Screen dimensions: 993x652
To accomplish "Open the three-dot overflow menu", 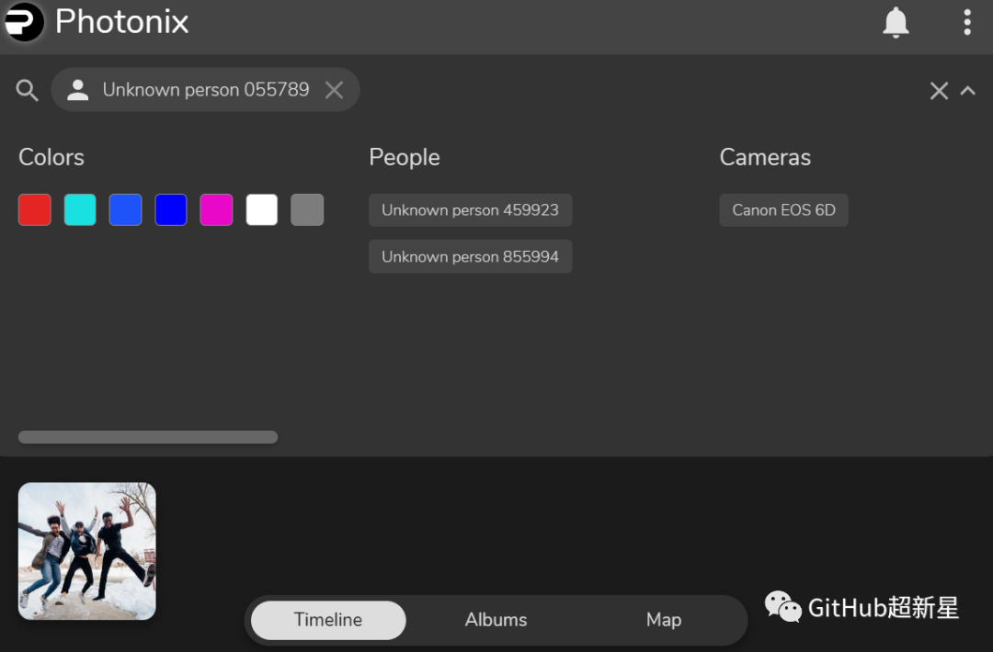I will tap(967, 22).
